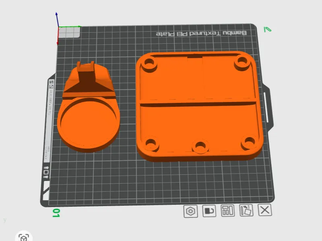Select the square orange cover model

(199, 106)
